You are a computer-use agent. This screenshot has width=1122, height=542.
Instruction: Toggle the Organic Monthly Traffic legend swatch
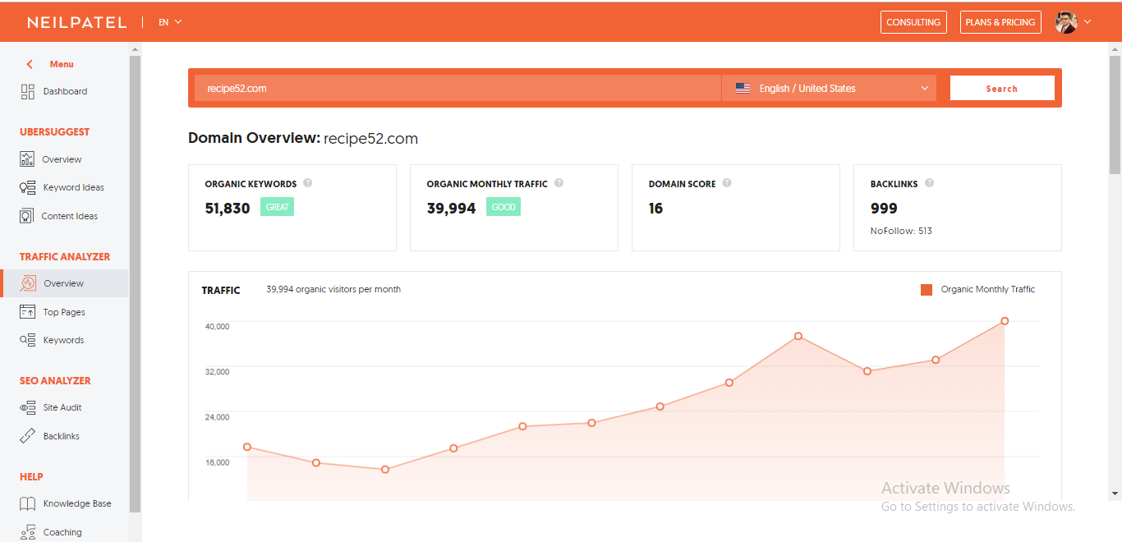coord(927,290)
